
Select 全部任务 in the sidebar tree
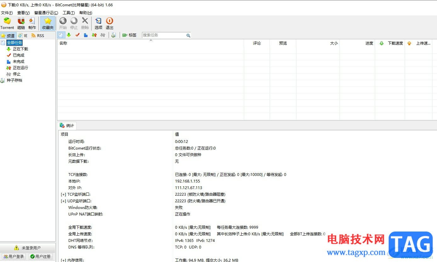coord(14,43)
